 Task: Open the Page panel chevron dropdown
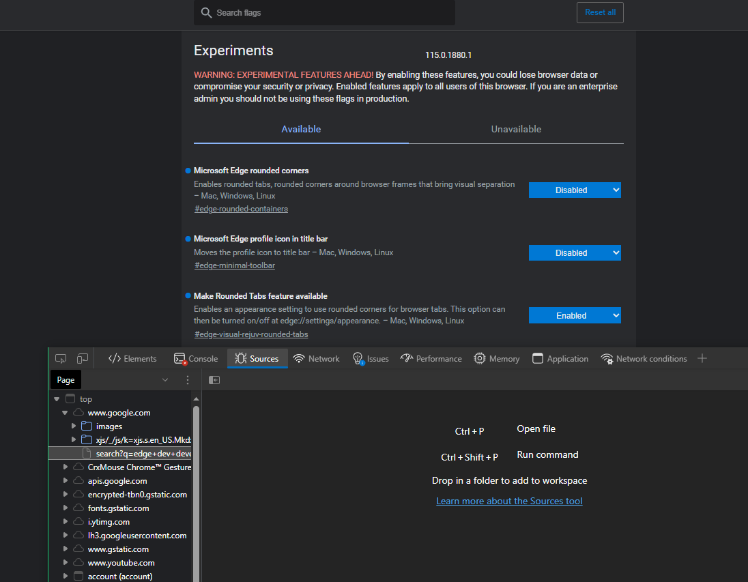[x=164, y=379]
